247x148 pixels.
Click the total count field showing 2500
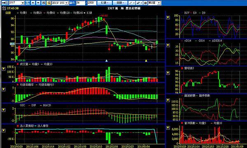(91, 3)
